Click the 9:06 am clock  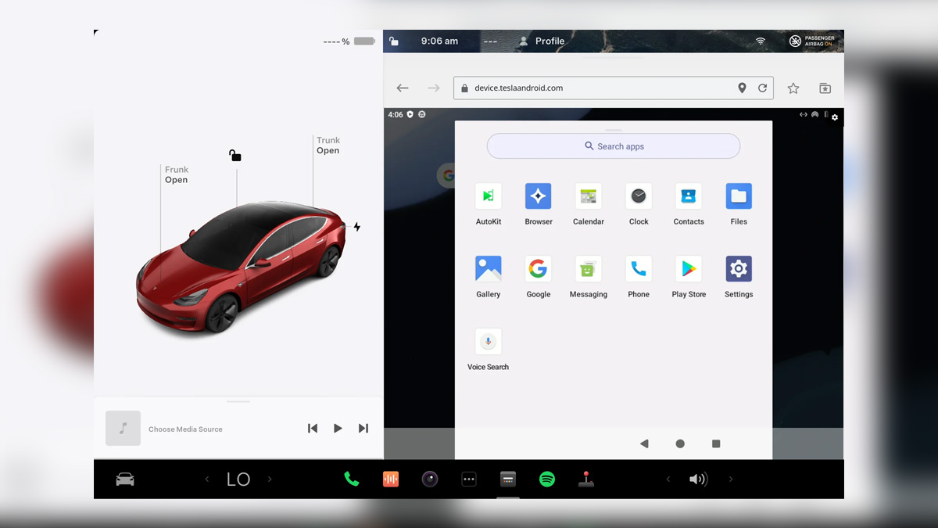(439, 41)
